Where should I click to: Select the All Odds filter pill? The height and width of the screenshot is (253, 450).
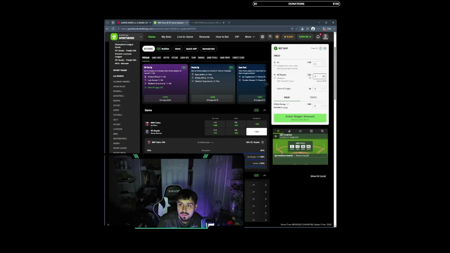click(148, 49)
